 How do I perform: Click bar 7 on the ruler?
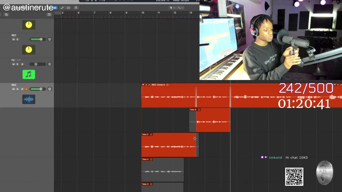pyautogui.click(x=94, y=13)
